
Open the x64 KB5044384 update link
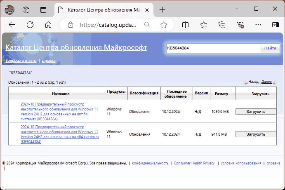tap(60, 134)
